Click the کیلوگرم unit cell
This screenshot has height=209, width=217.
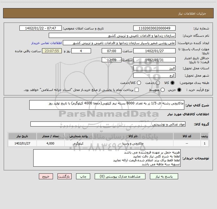78,143
